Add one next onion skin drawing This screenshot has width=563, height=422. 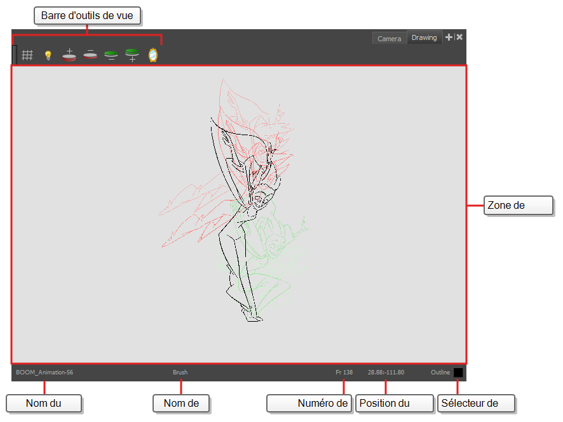pyautogui.click(x=132, y=55)
